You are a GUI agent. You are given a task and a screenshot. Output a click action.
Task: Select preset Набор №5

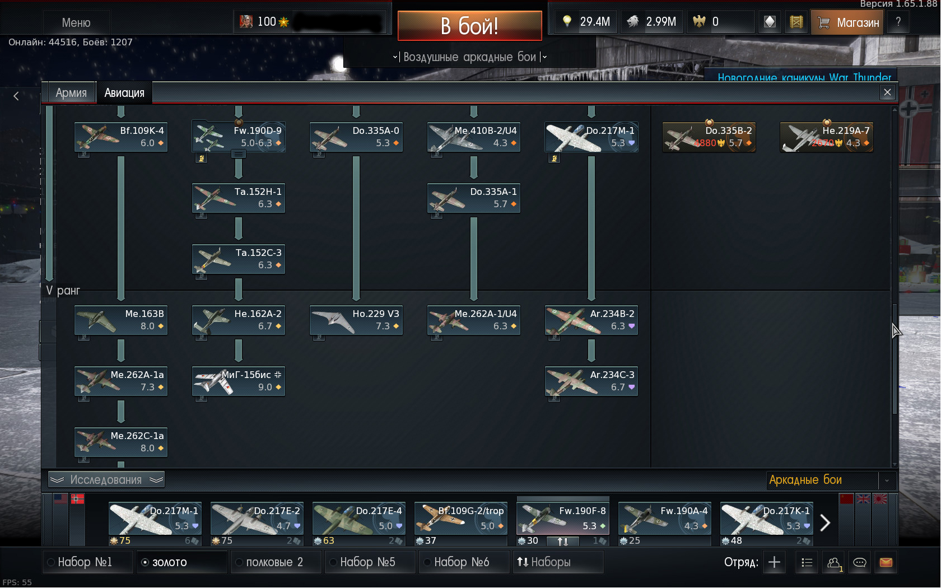371,562
